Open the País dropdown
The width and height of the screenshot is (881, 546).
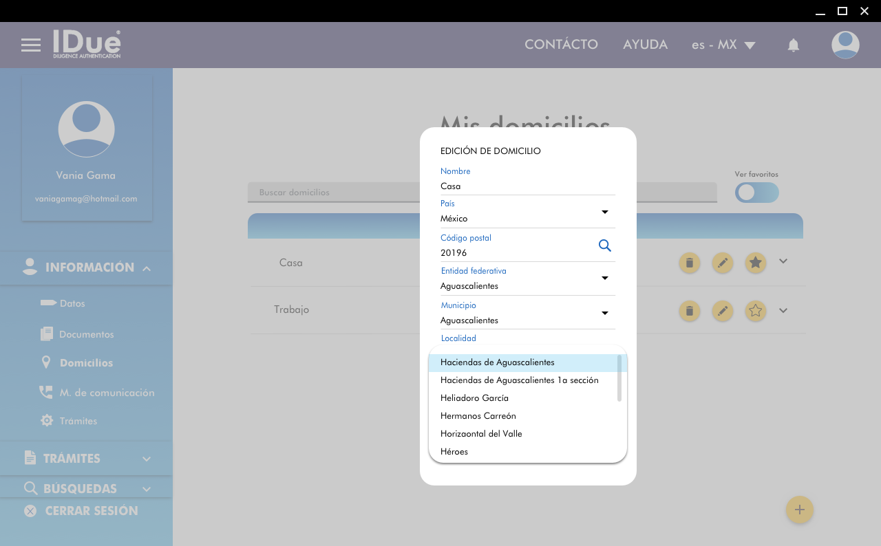tap(604, 212)
